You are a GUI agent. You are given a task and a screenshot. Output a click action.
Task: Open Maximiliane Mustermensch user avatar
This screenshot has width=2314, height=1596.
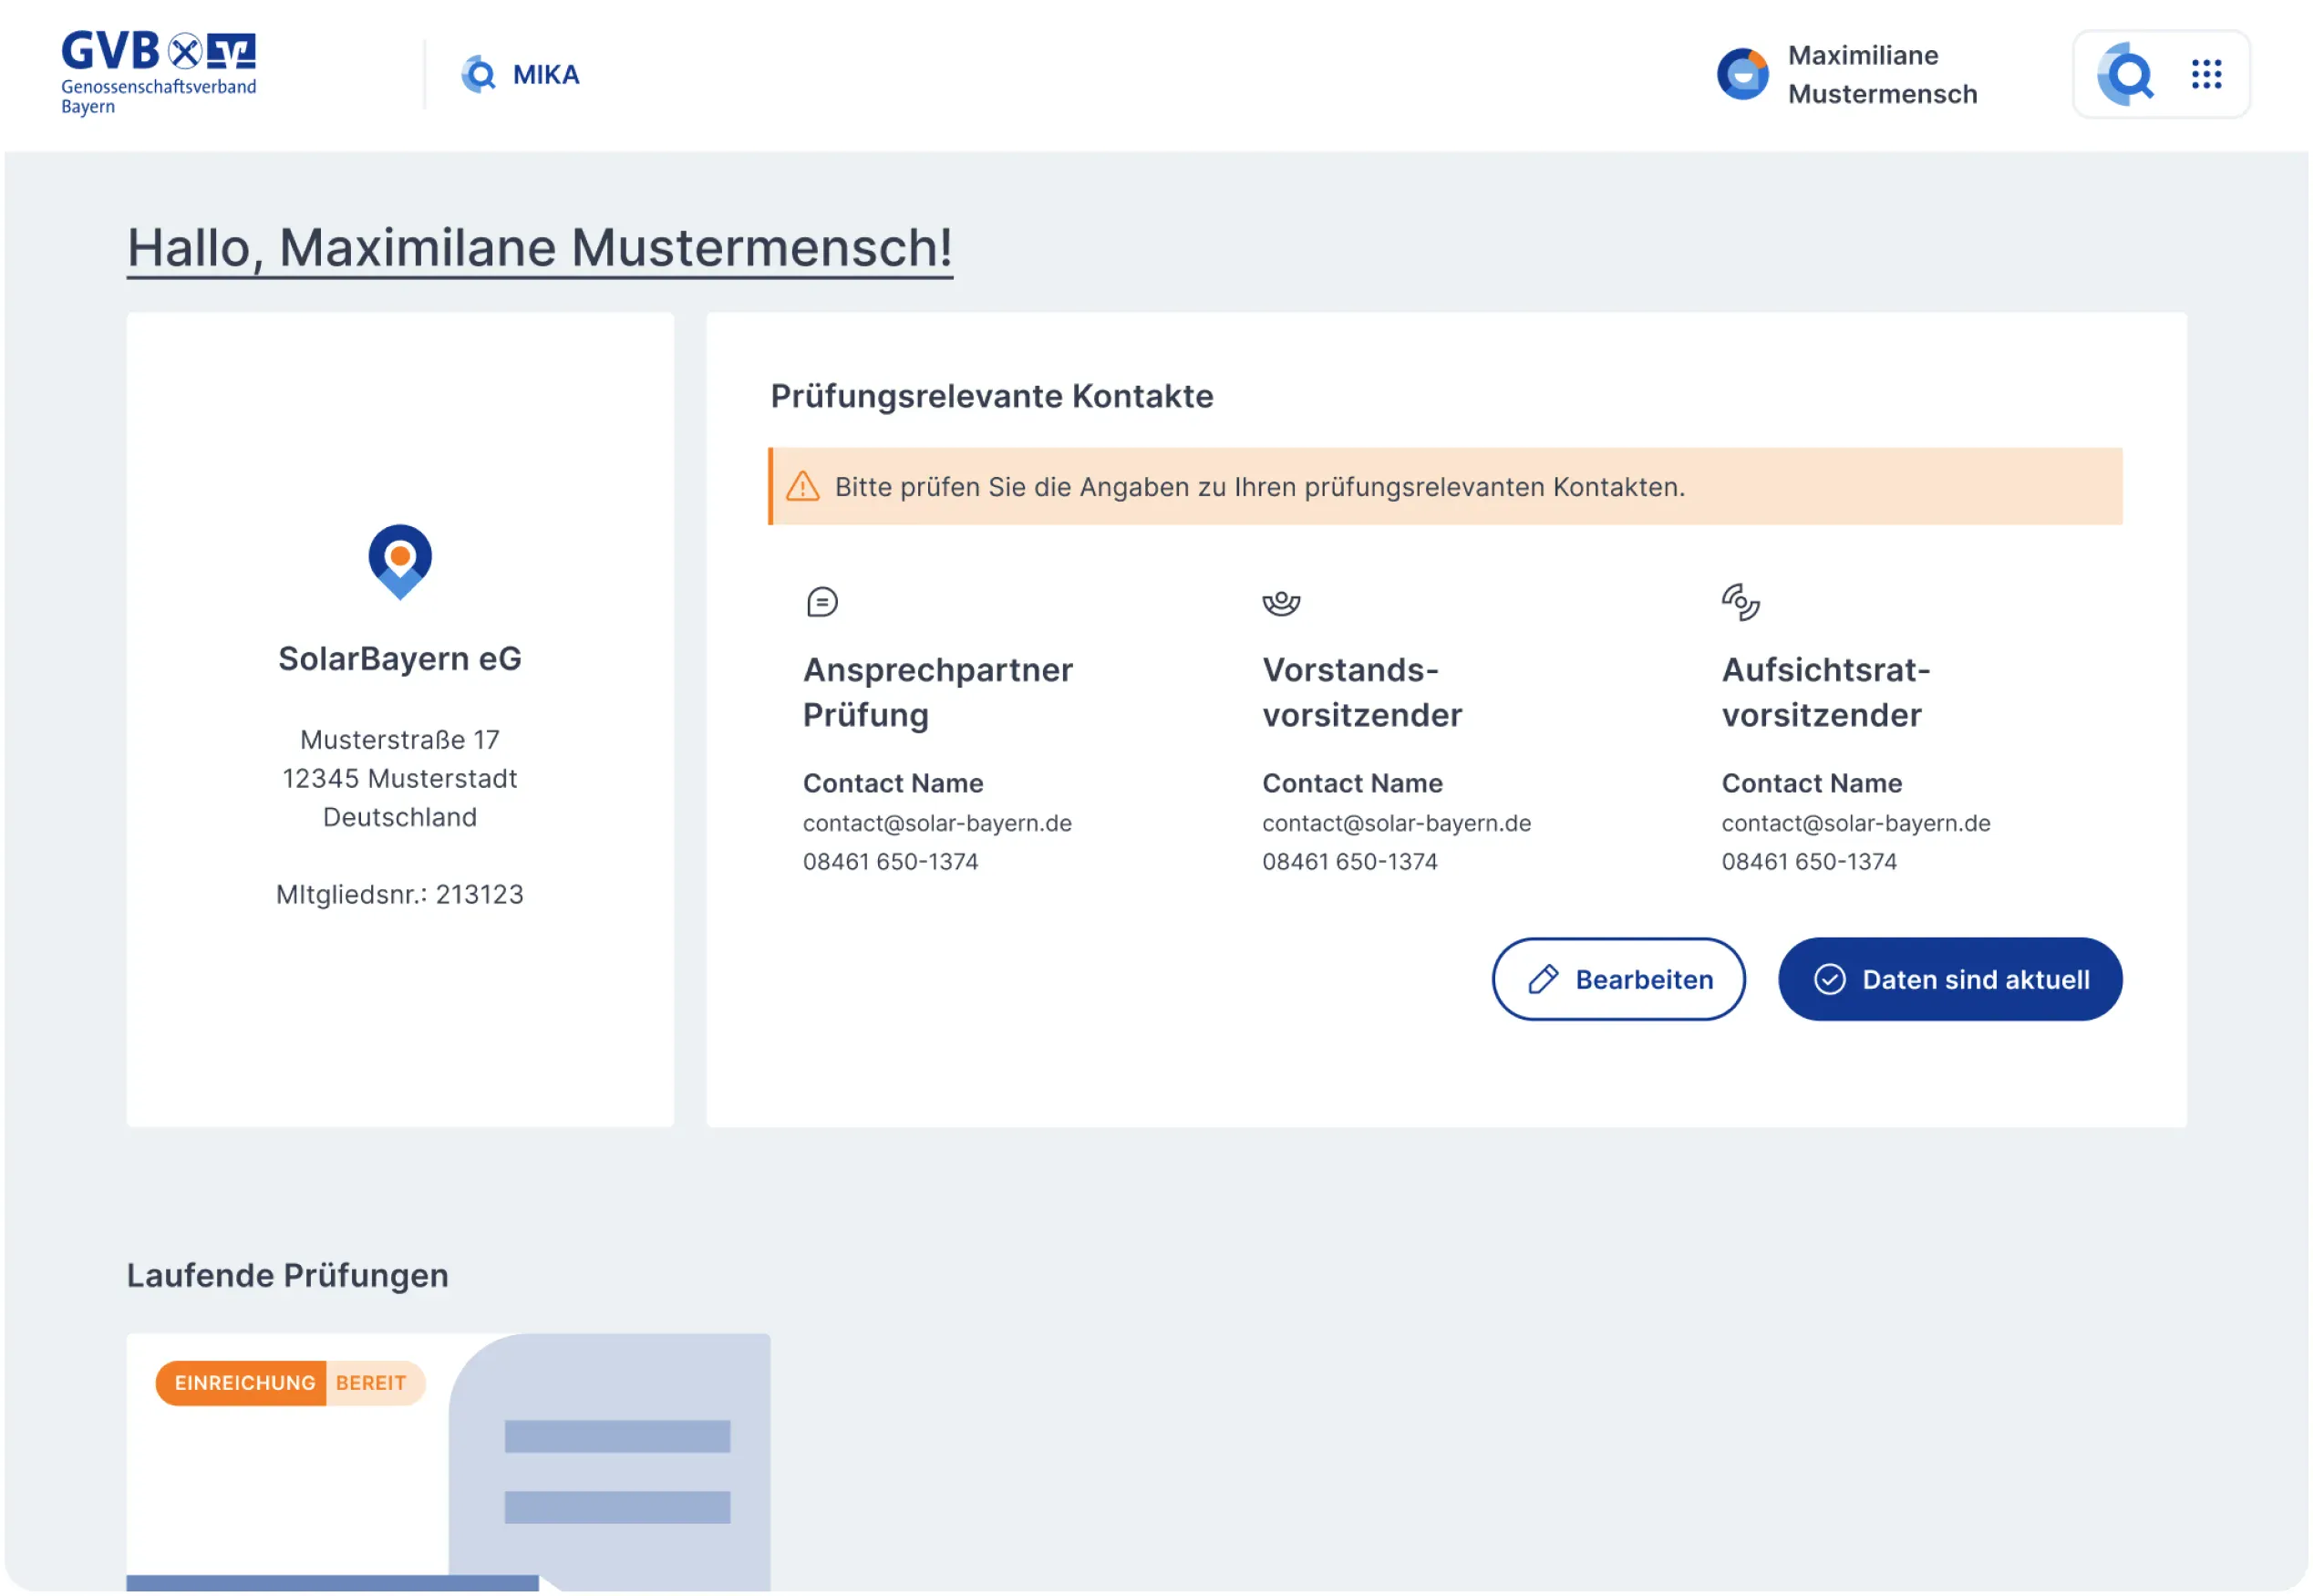pyautogui.click(x=1742, y=74)
